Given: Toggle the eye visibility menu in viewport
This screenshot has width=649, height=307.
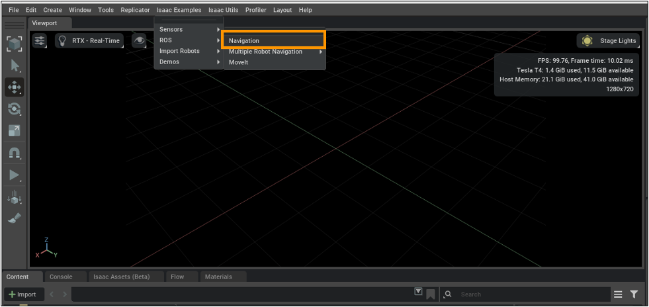Looking at the screenshot, I should pyautogui.click(x=140, y=40).
